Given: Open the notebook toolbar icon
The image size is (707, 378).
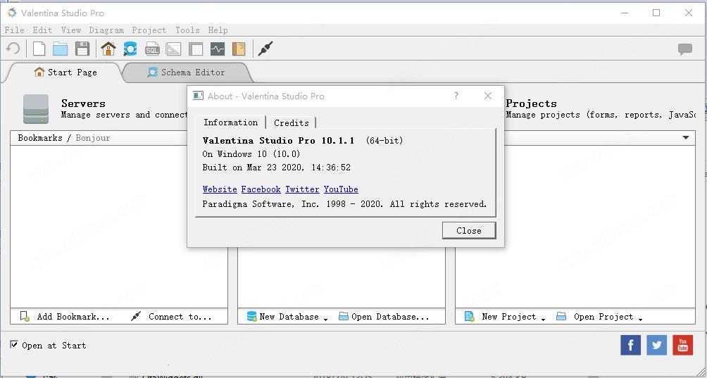Looking at the screenshot, I should coord(239,49).
